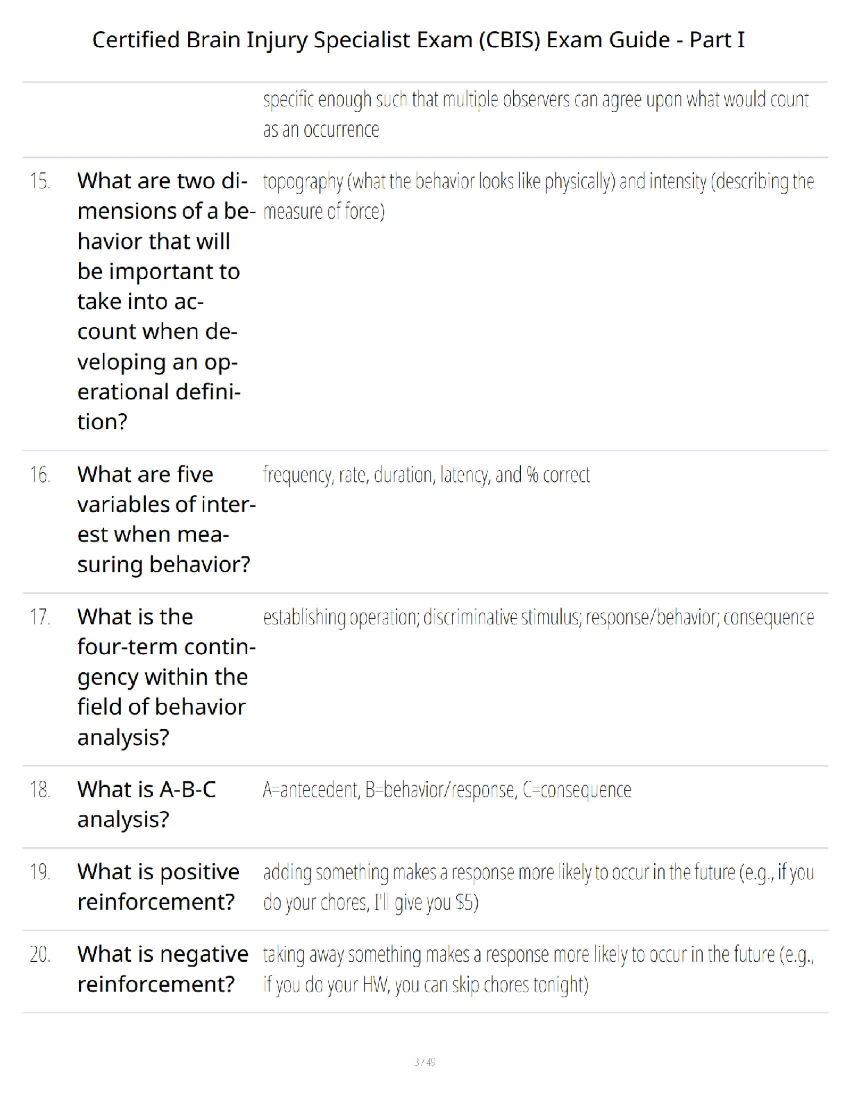This screenshot has width=850, height=1100.
Task: Click the page number indicator at the bottom
Action: [424, 1062]
